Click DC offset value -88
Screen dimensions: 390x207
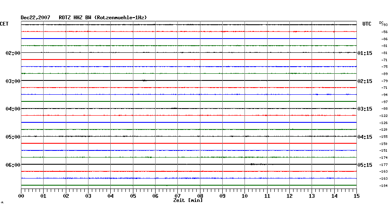pyautogui.click(x=384, y=109)
